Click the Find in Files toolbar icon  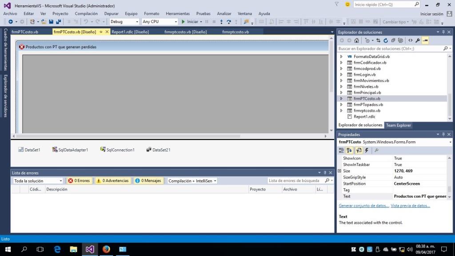(x=246, y=22)
